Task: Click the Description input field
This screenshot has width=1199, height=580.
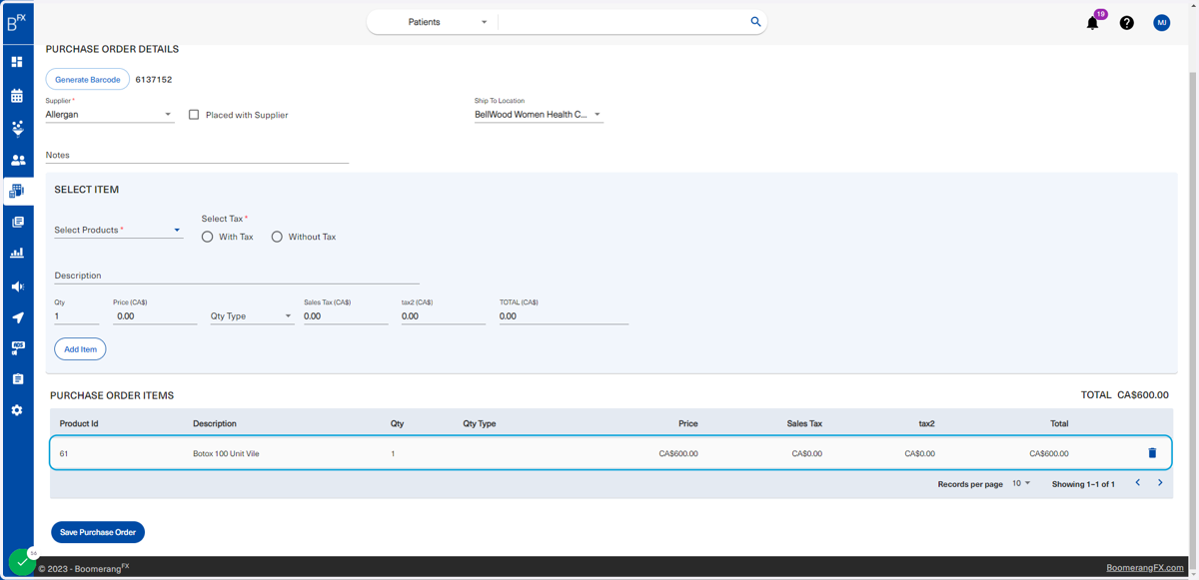Action: [x=237, y=276]
